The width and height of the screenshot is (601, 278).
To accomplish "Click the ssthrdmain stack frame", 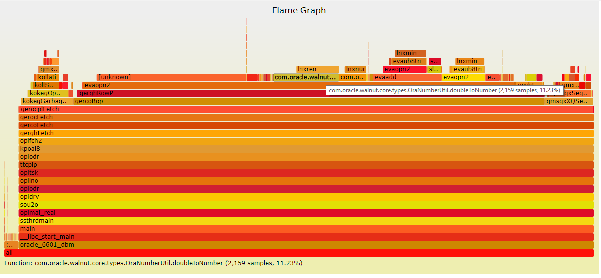I will [305, 221].
